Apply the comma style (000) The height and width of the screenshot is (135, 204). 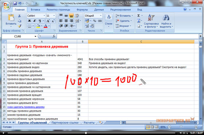[x=100, y=21]
